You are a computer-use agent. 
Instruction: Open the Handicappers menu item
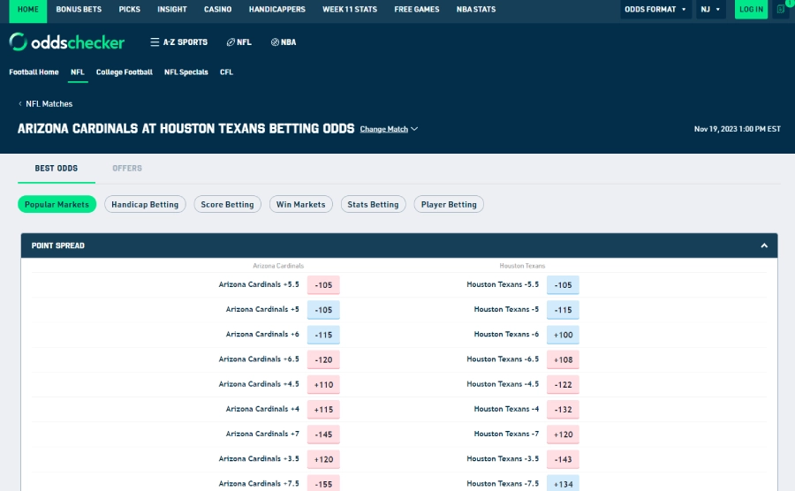276,9
